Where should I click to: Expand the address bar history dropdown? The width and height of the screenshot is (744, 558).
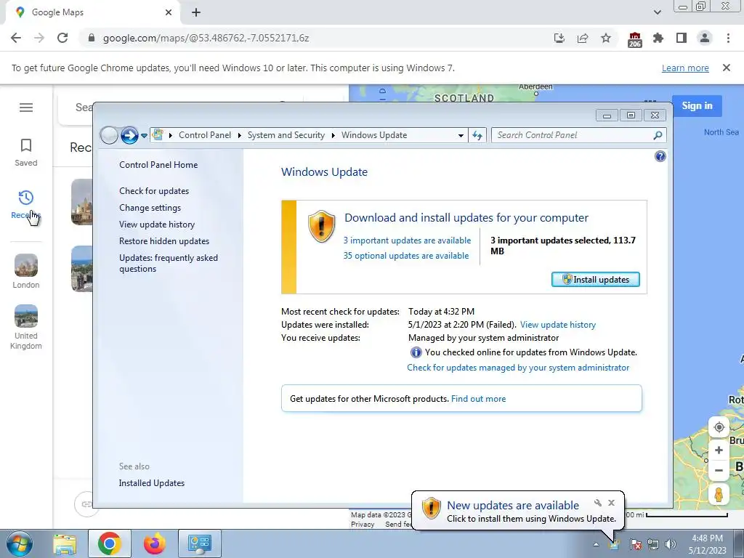point(461,136)
